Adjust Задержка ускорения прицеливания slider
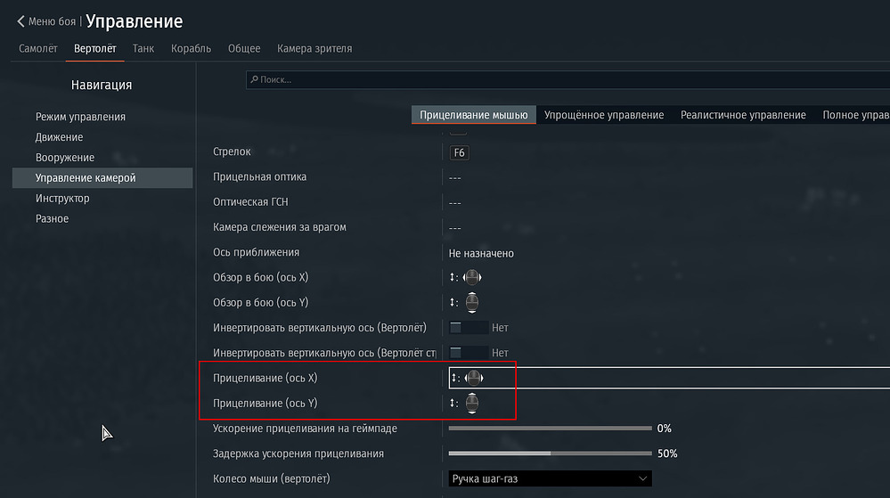 [x=550, y=453]
